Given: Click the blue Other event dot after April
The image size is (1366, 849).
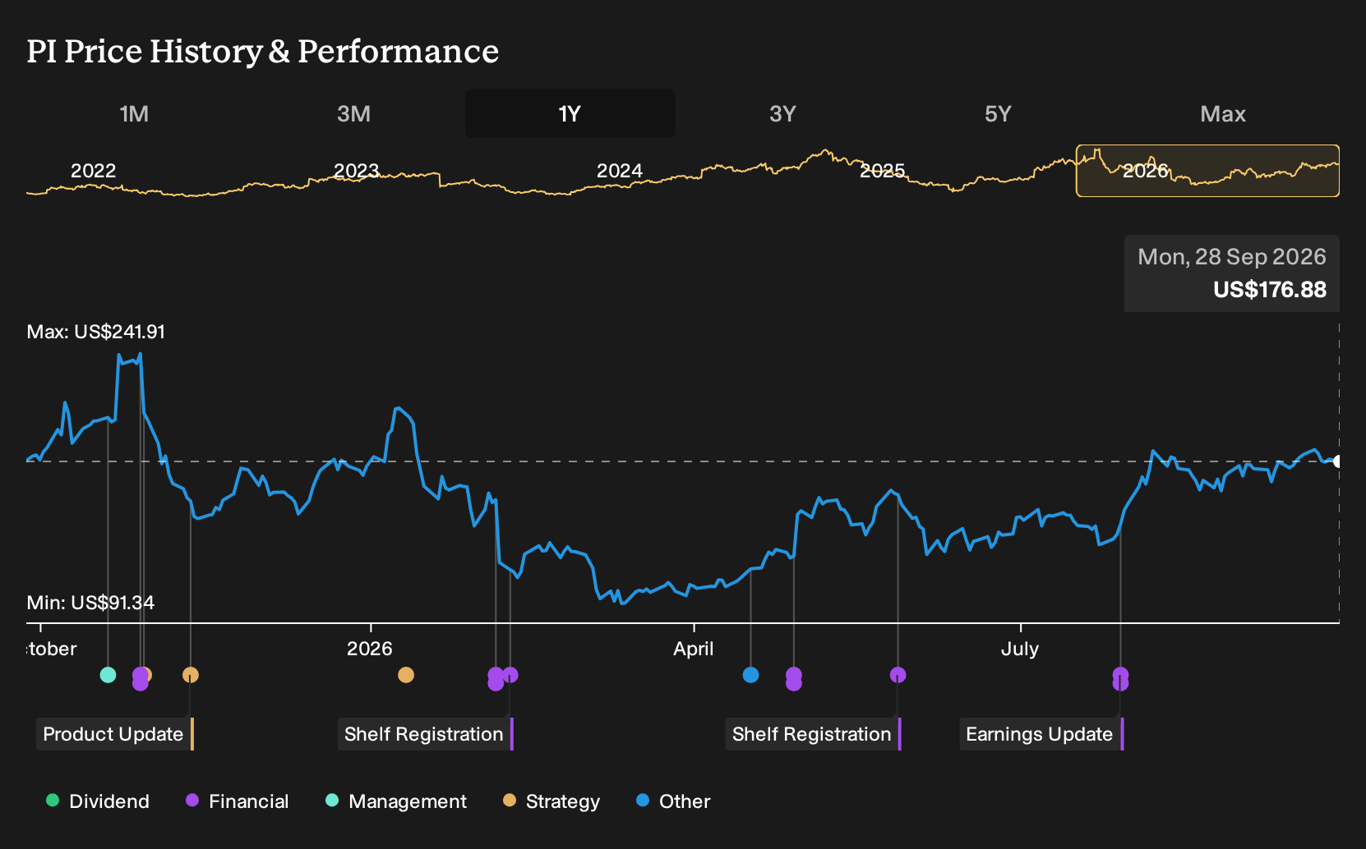Looking at the screenshot, I should click(750, 675).
